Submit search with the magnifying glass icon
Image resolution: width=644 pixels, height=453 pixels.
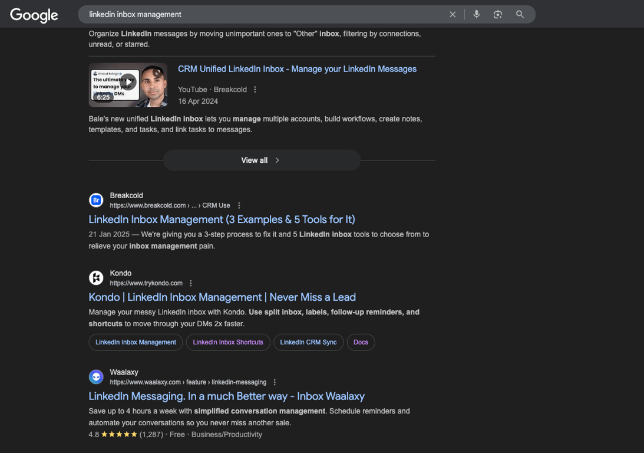click(x=520, y=14)
